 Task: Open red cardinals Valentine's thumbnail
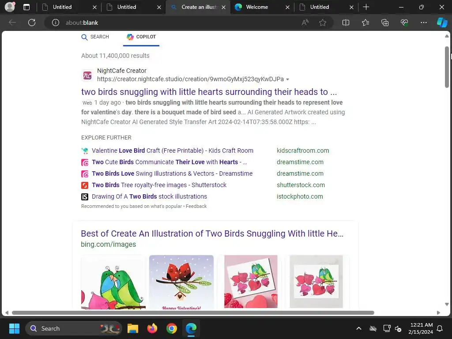tap(181, 282)
